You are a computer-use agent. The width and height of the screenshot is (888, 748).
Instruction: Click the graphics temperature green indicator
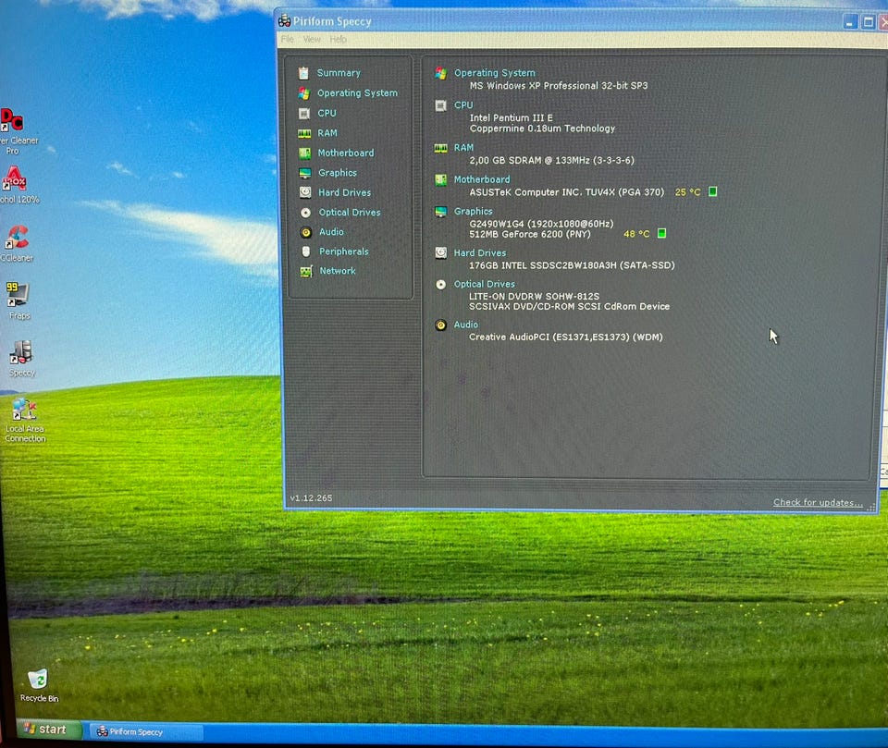tap(661, 233)
